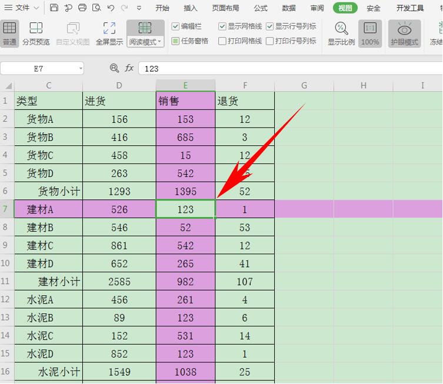Select cell with value 107
This screenshot has width=443, height=384.
click(x=245, y=281)
